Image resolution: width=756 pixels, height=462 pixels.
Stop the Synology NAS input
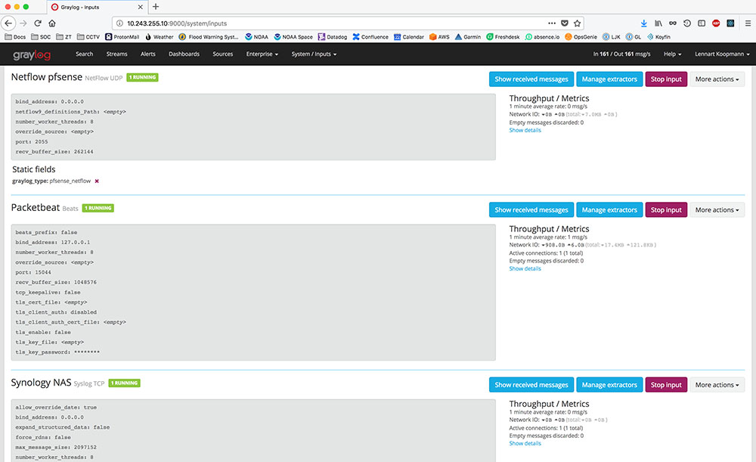pyautogui.click(x=666, y=385)
